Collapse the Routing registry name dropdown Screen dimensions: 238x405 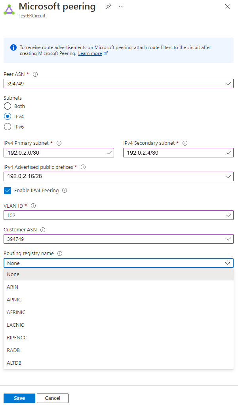click(228, 263)
